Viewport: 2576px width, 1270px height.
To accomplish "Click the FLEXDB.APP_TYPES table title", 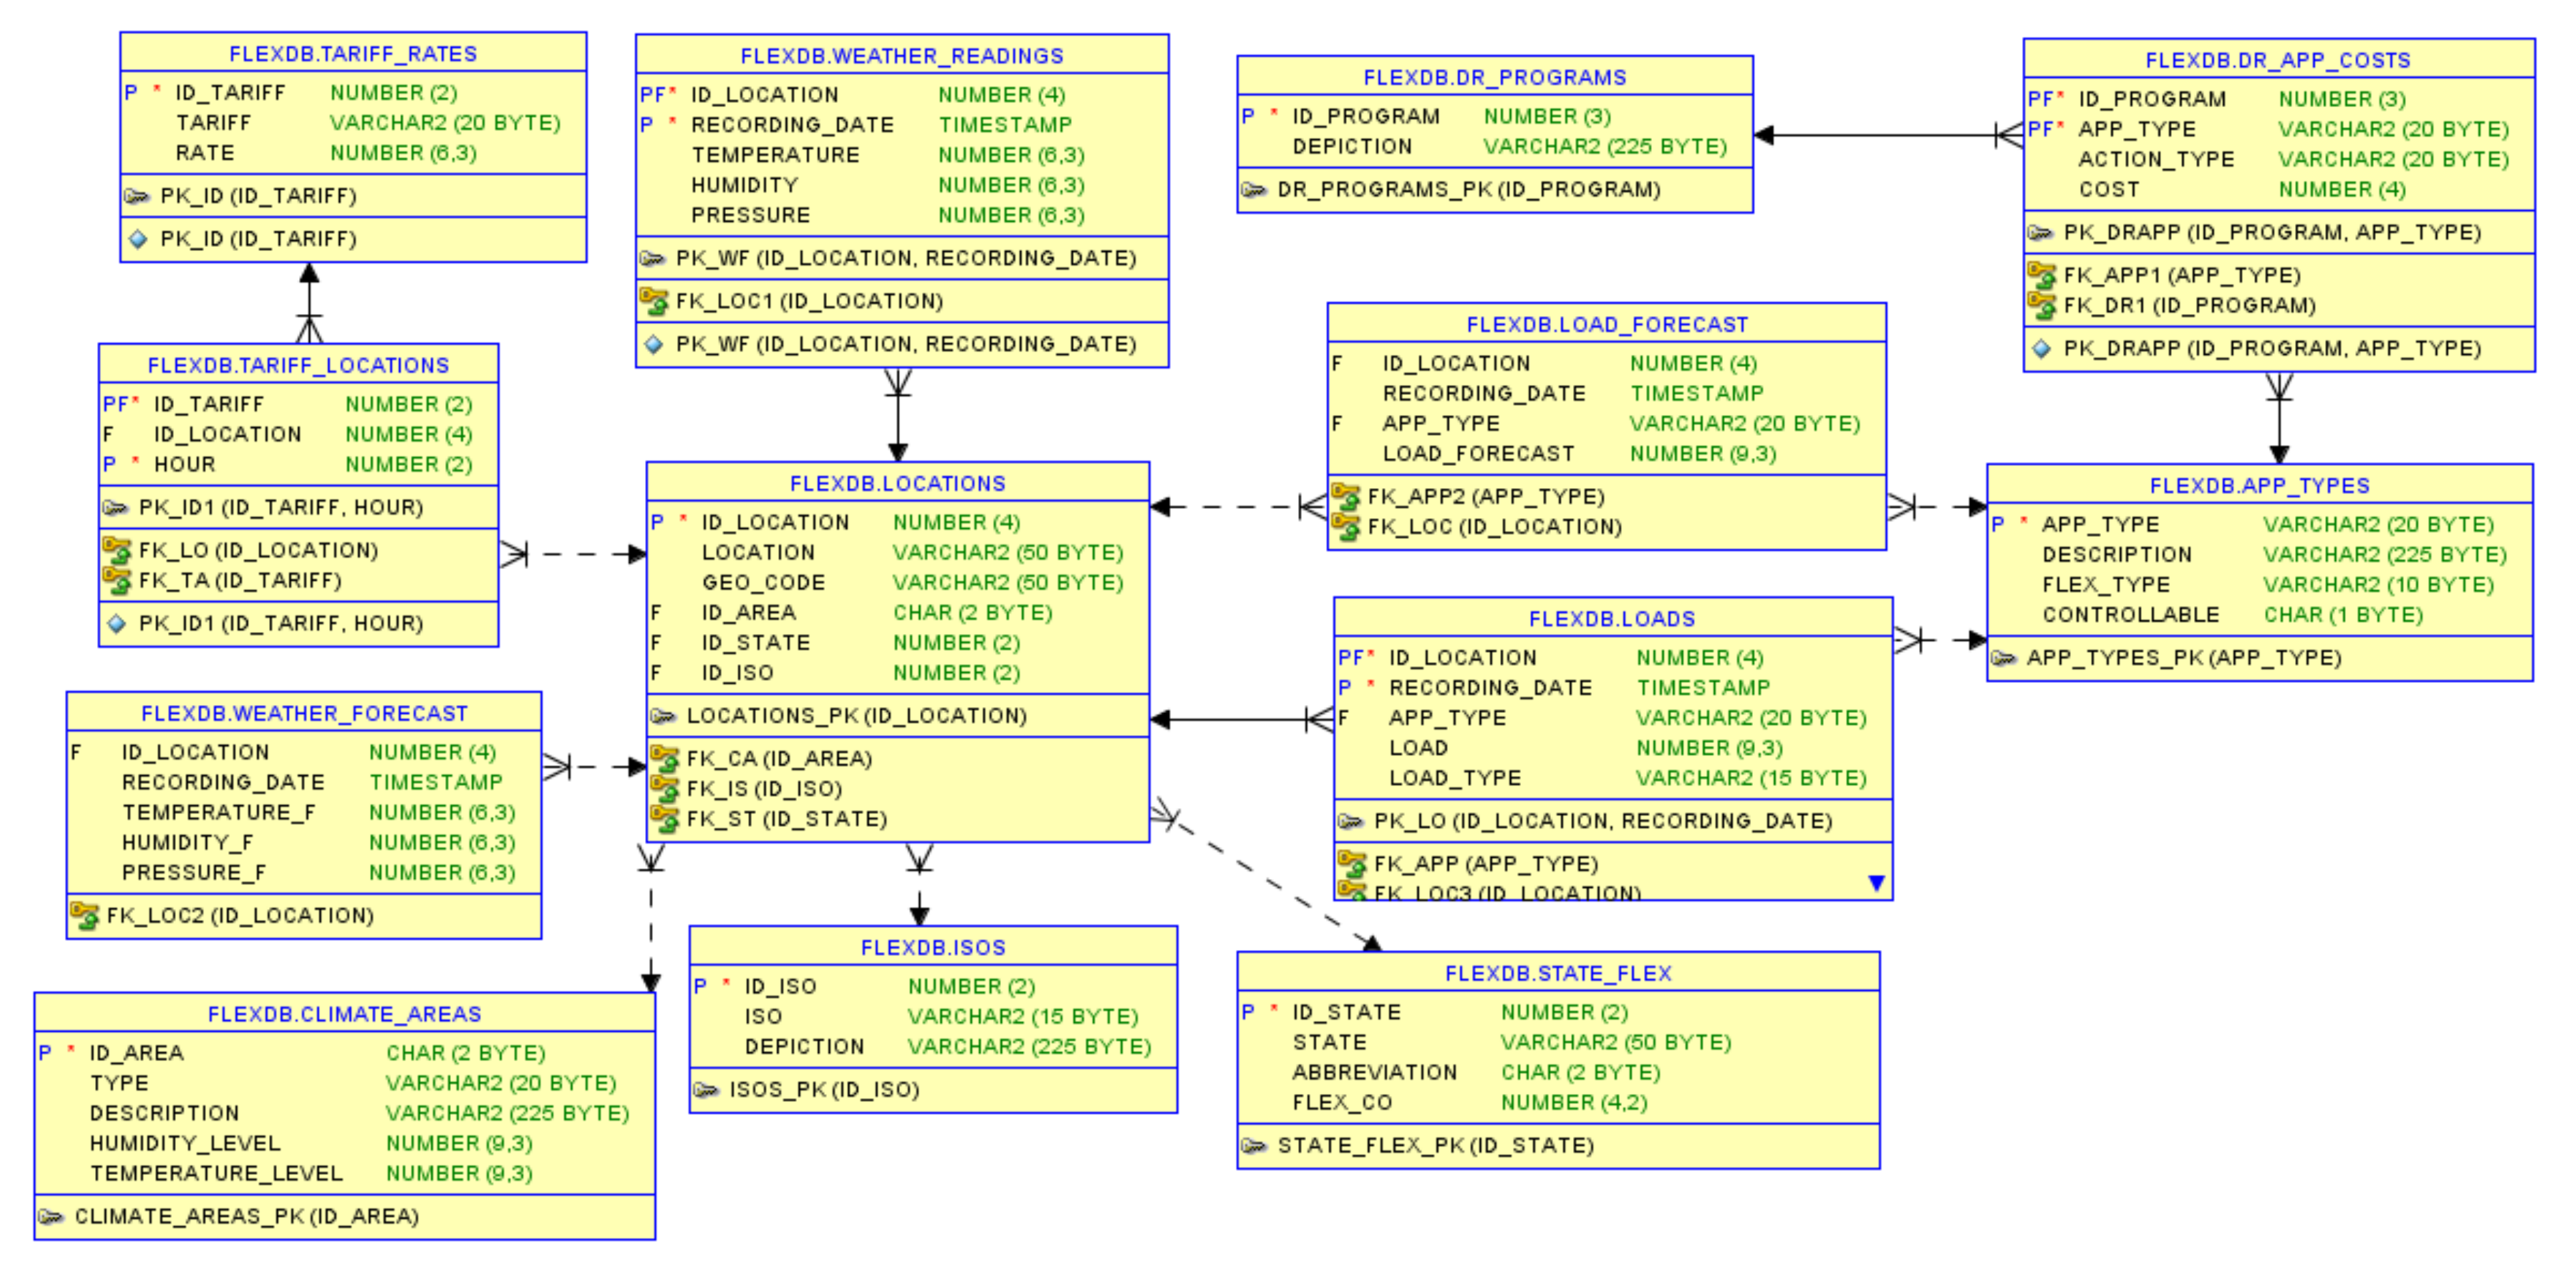I will [2259, 485].
